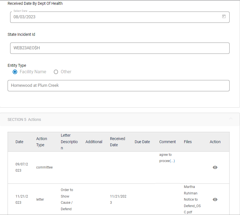This screenshot has height=215, width=240.
Task: Click the State Incident Id field
Action: tap(120, 48)
